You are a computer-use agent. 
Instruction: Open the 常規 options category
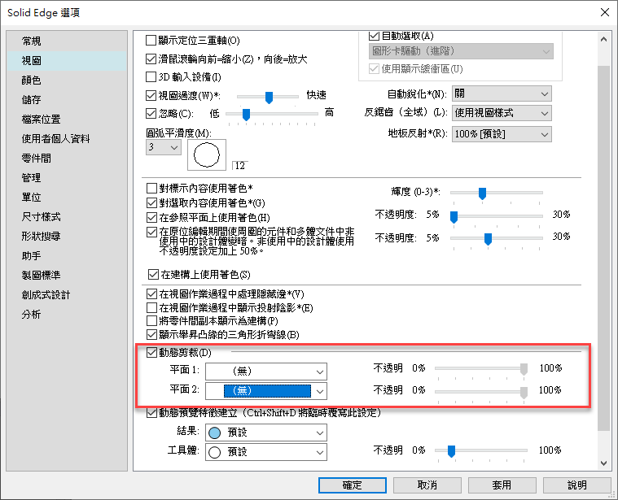32,41
